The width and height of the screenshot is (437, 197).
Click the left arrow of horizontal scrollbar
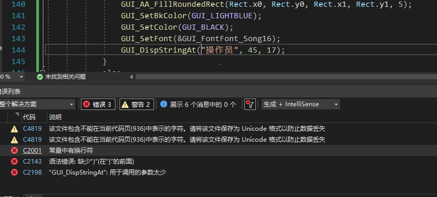click(x=131, y=77)
